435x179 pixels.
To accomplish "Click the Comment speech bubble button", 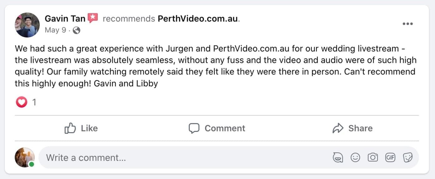I will click(x=217, y=128).
